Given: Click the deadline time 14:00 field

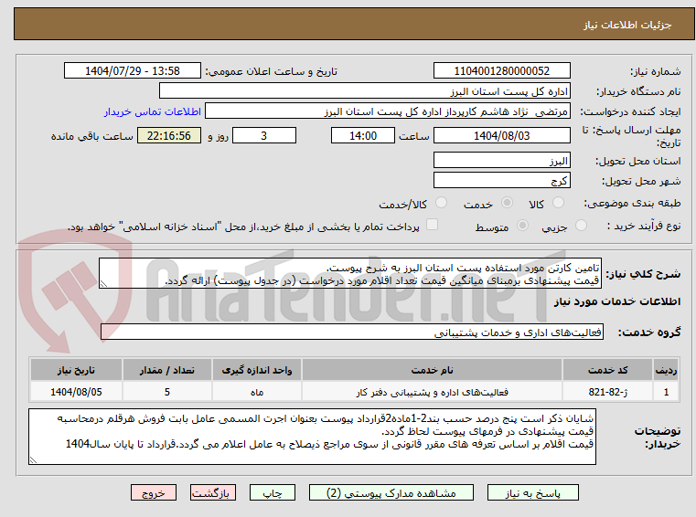Looking at the screenshot, I should [363, 136].
